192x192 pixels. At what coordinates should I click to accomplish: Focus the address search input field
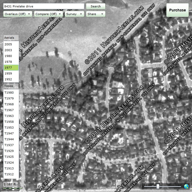pyautogui.click(x=44, y=6)
